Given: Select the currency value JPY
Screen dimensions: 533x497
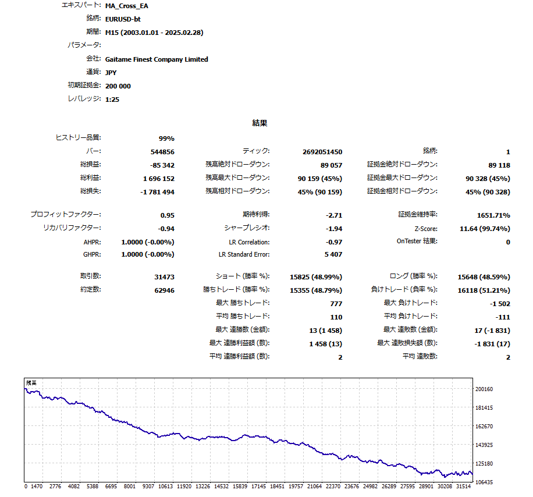Looking at the screenshot, I should point(111,72).
